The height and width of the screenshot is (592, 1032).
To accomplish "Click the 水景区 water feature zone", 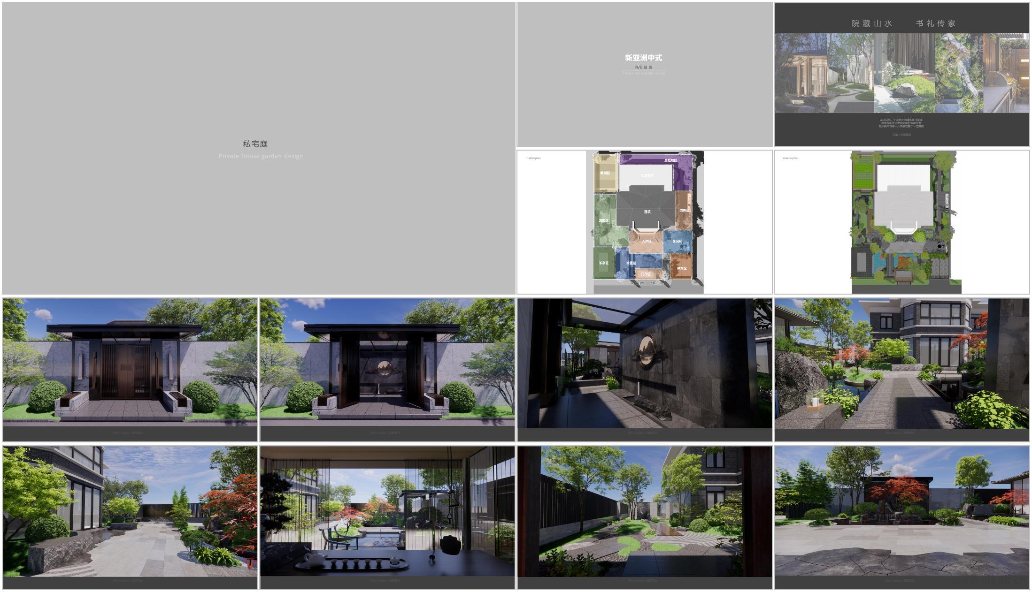I will click(x=631, y=263).
